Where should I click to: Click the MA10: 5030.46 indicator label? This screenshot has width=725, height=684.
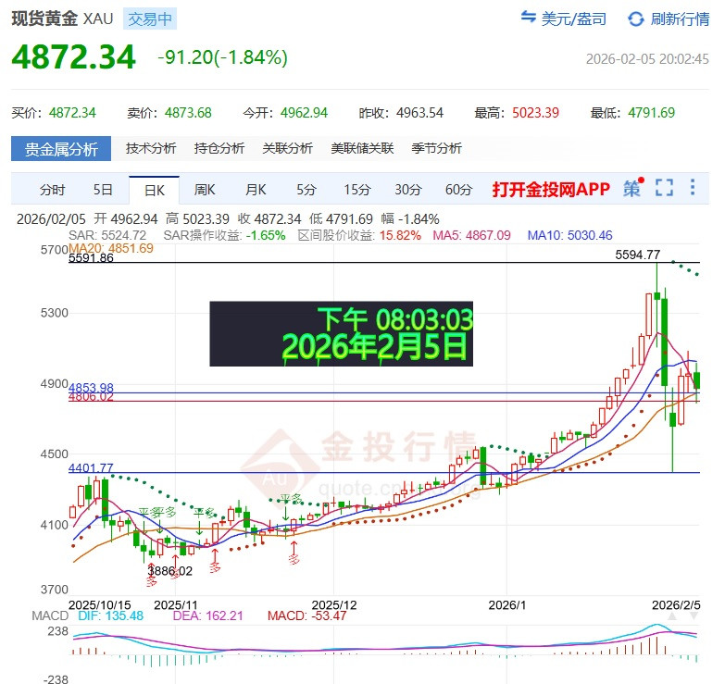coord(569,235)
